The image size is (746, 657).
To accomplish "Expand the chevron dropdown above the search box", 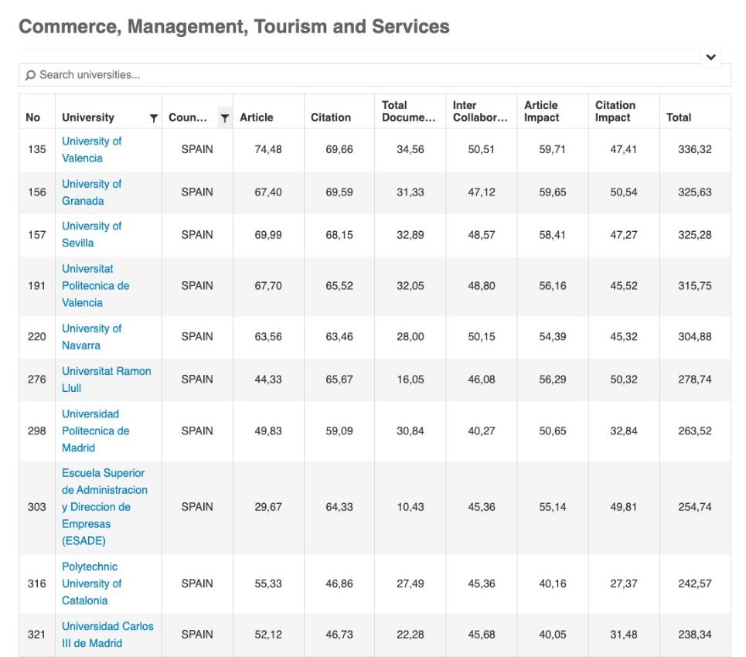I will point(710,57).
